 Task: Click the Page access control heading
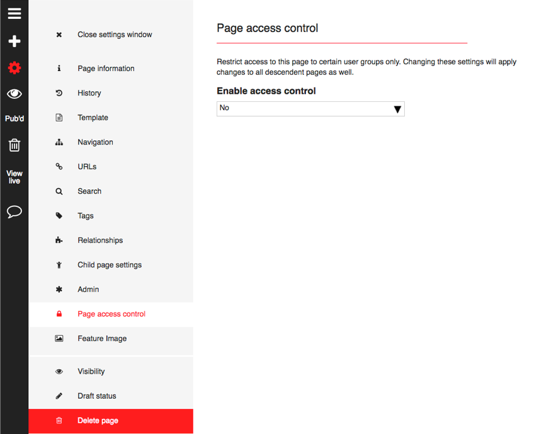coord(268,28)
